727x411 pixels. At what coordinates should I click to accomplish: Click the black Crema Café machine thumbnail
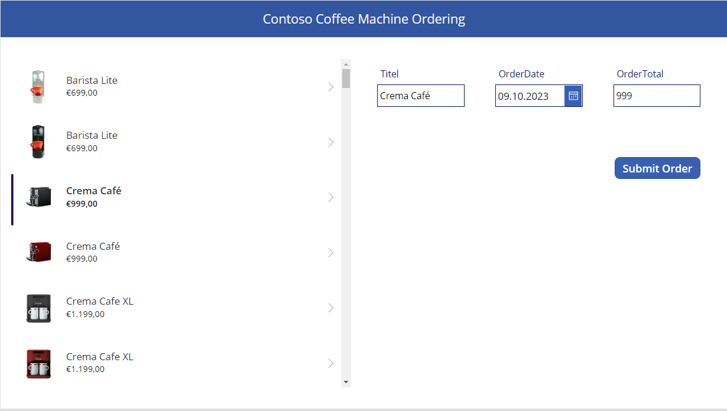(38, 197)
